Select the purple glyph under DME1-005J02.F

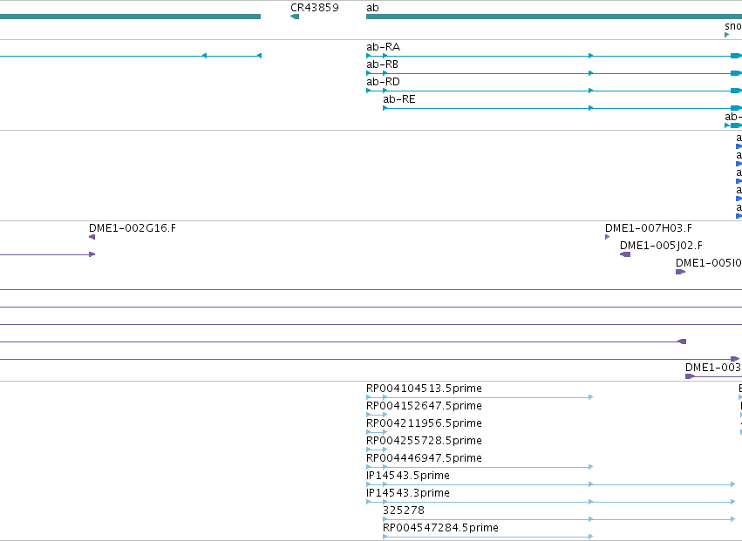tap(625, 254)
